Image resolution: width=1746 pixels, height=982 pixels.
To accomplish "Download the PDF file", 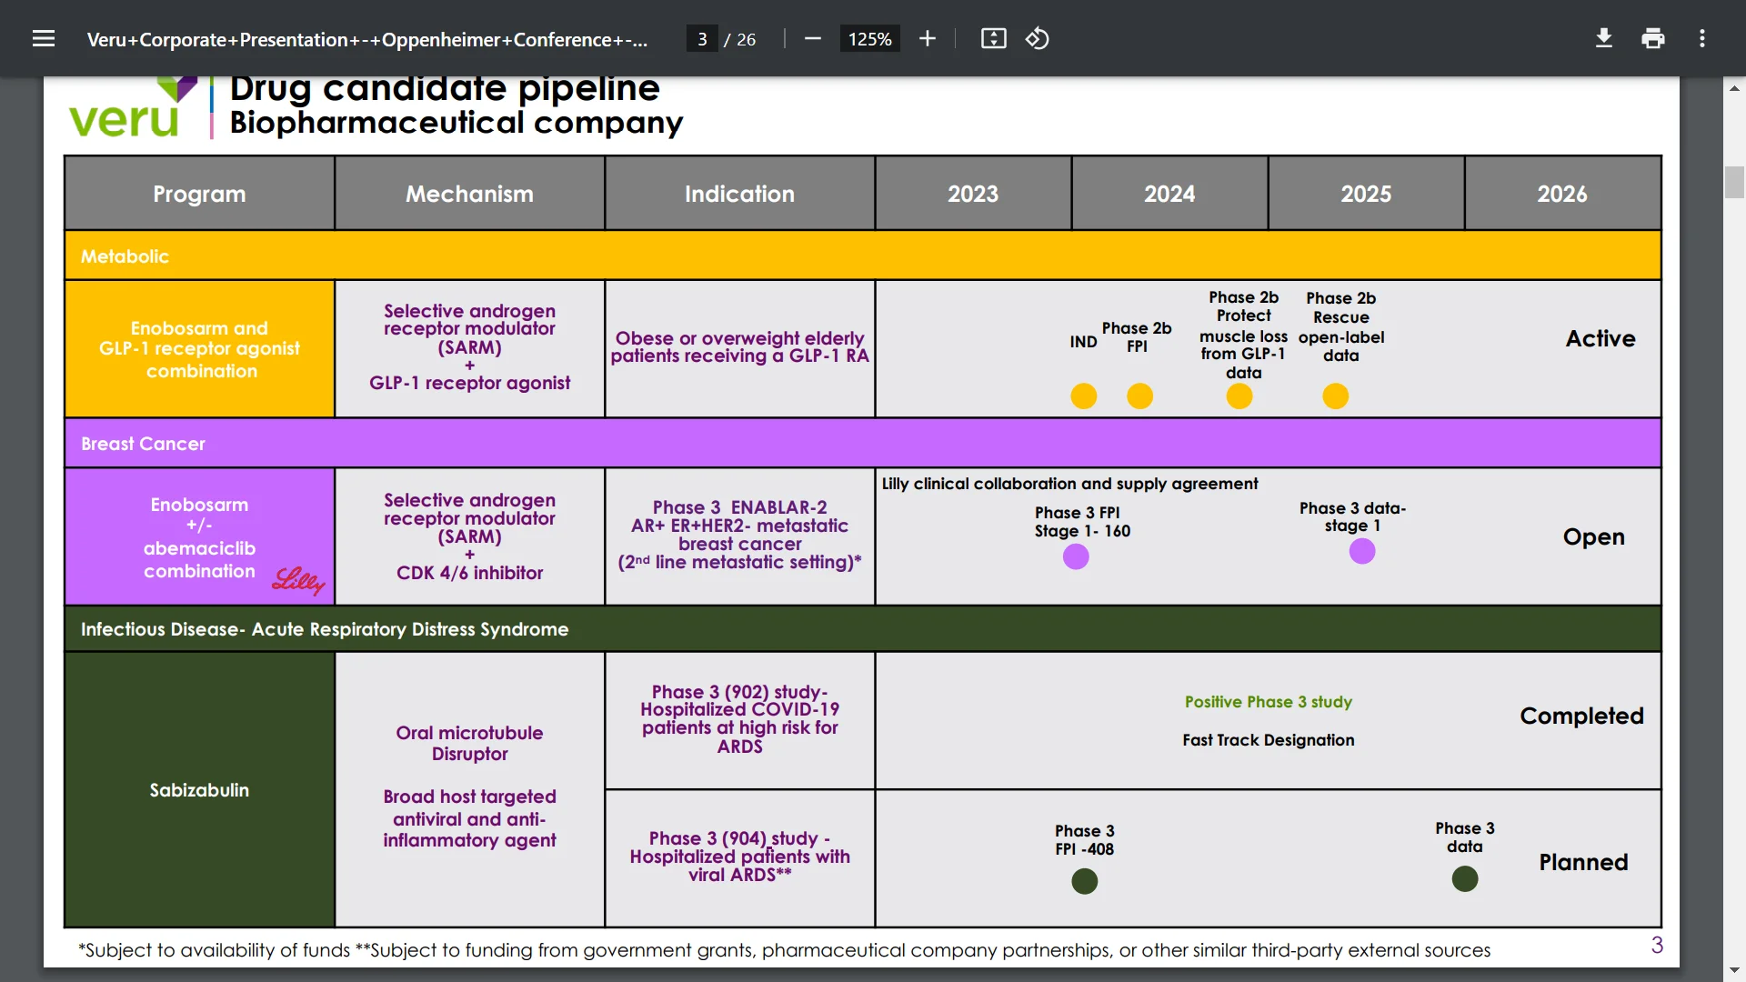I will [x=1604, y=38].
